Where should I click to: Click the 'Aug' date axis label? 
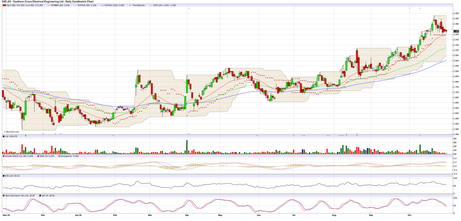pyautogui.click(x=334, y=215)
